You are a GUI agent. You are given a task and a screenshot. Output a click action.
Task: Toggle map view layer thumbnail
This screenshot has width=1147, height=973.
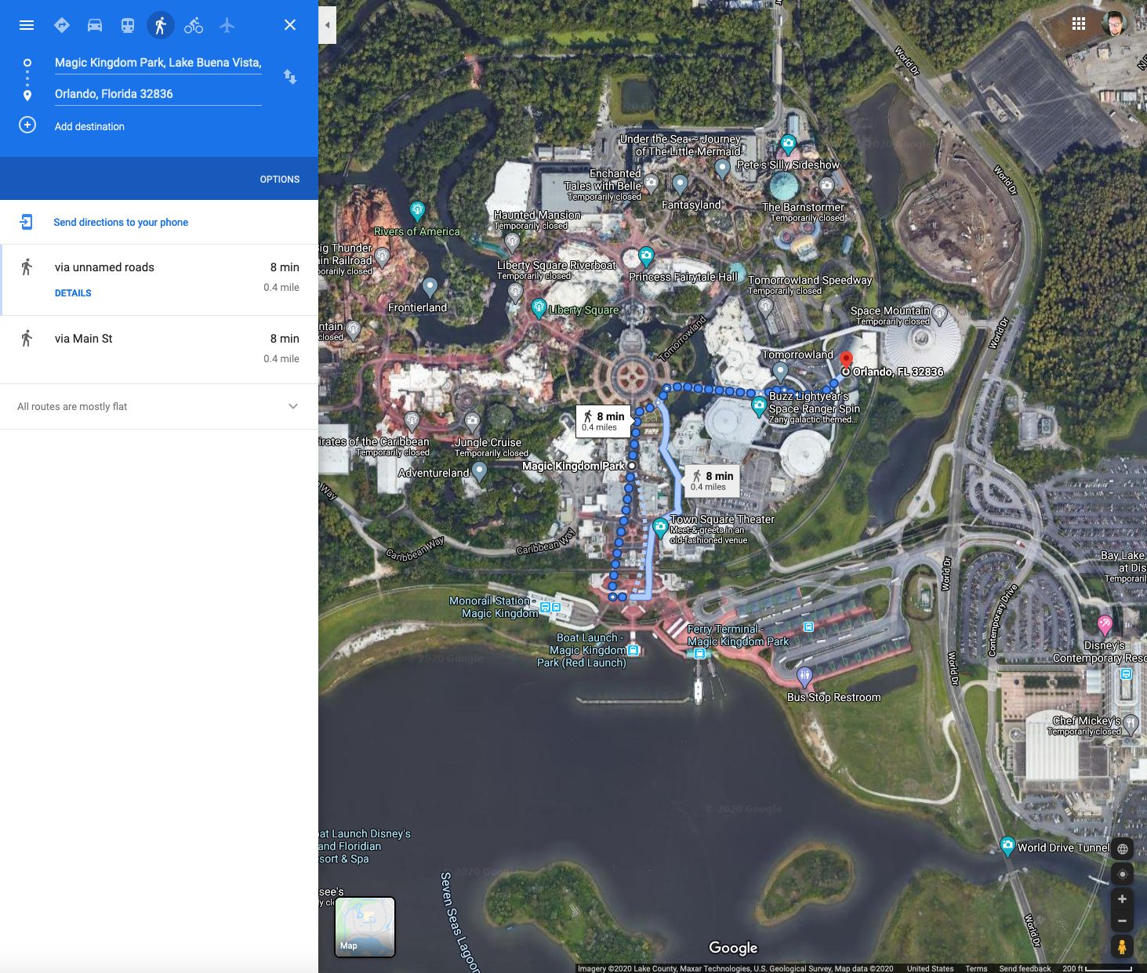365,927
